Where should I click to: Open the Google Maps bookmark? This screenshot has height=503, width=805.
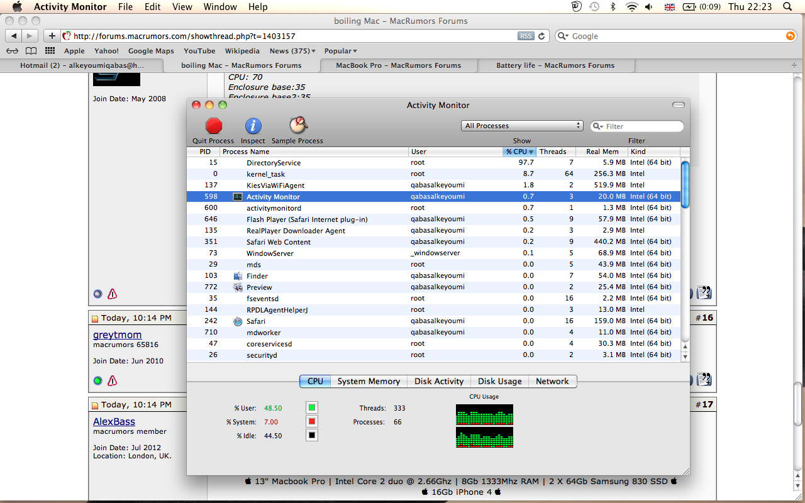point(151,51)
